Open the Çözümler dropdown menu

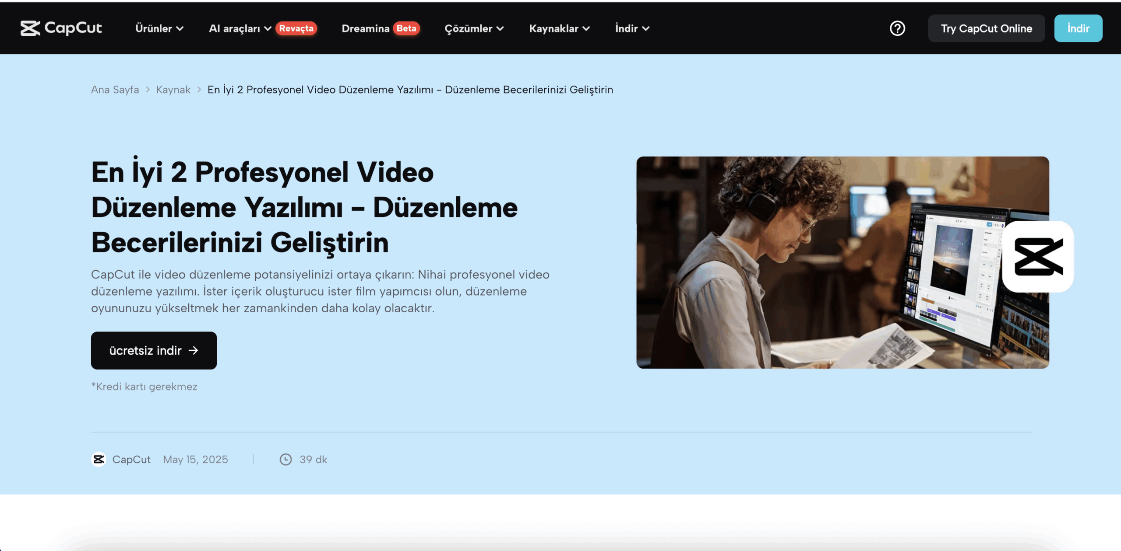pos(474,28)
